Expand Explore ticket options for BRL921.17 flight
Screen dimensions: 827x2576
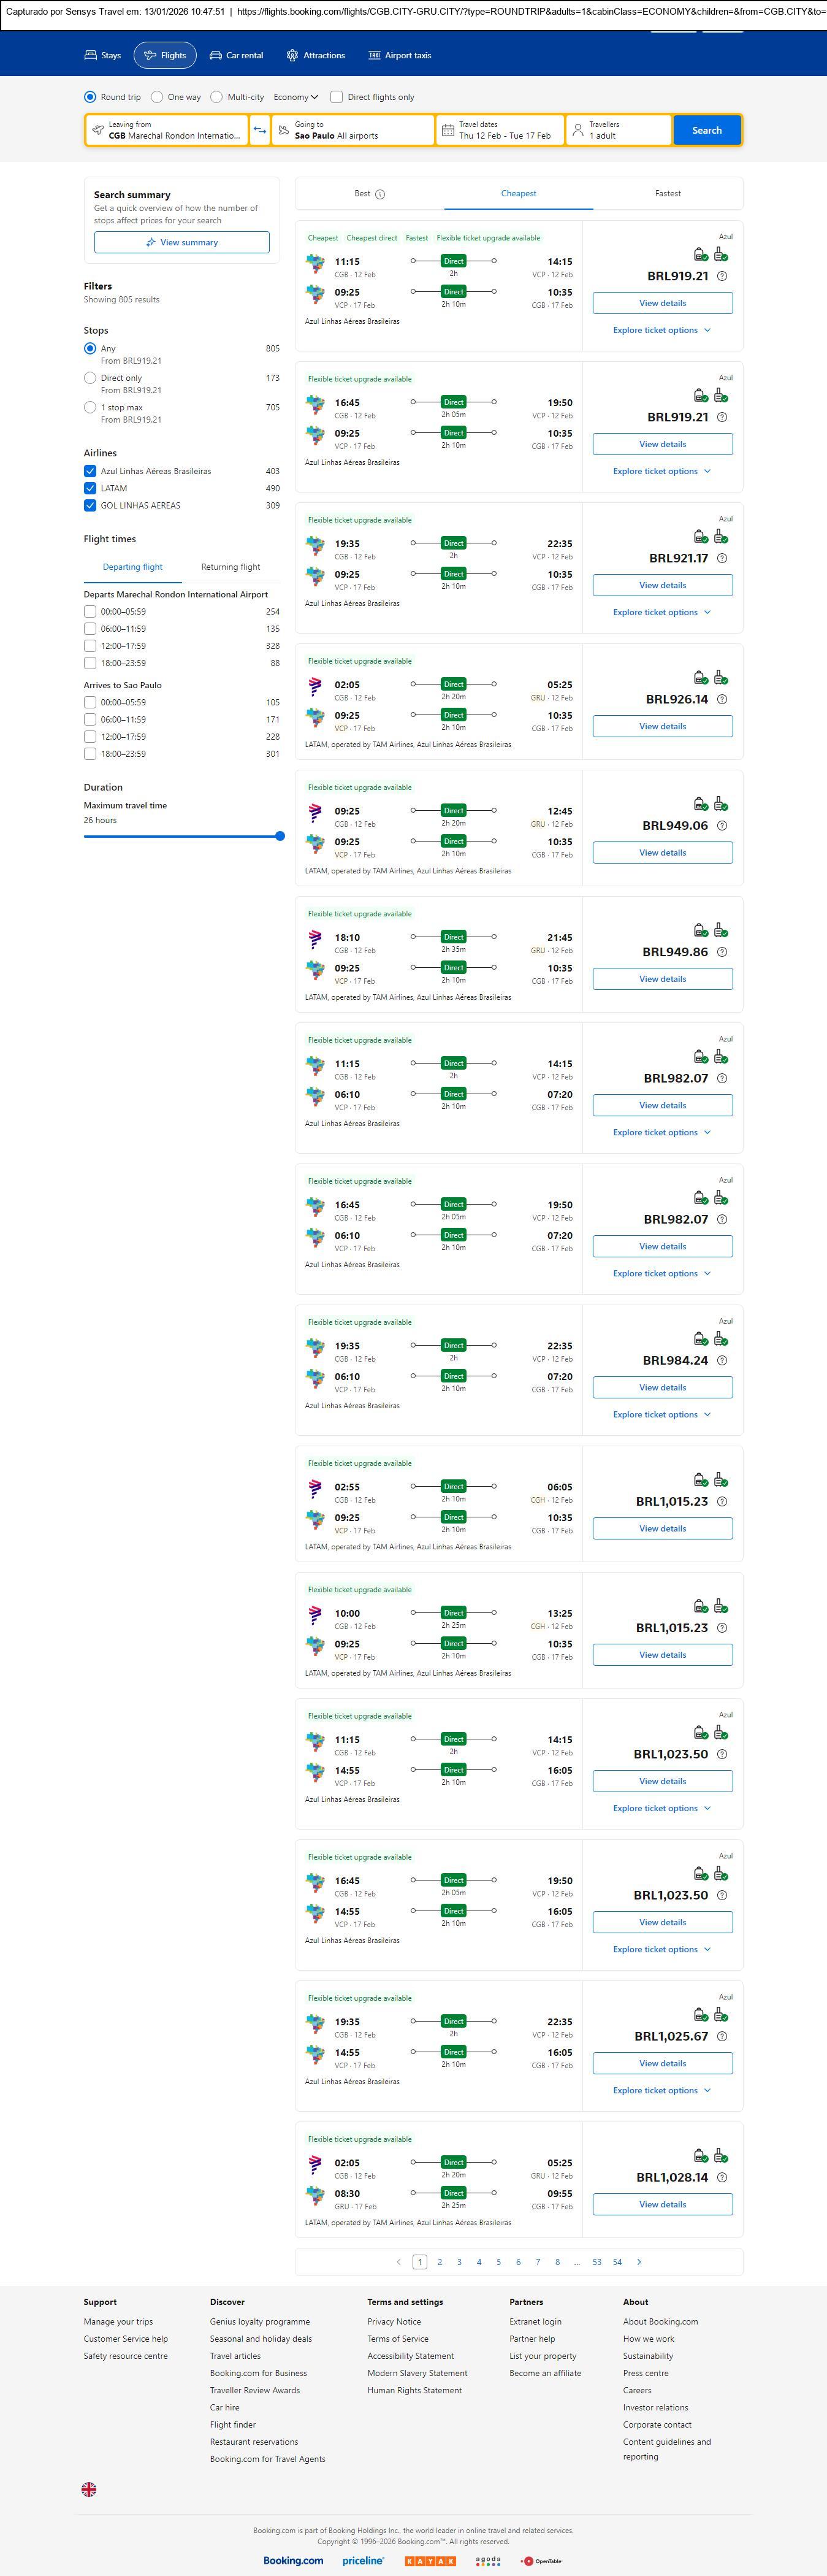click(662, 612)
